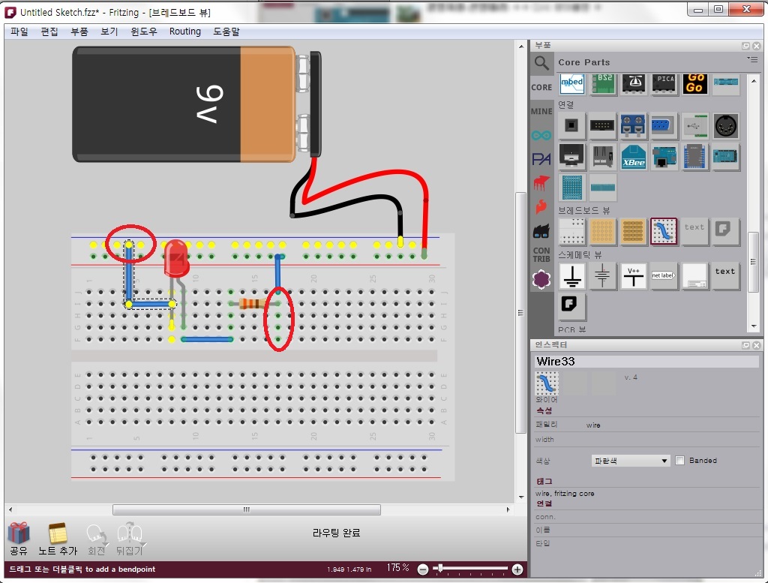Screen dimensions: 768x583
Task: Click the Share gift box icon
Action: coord(19,533)
